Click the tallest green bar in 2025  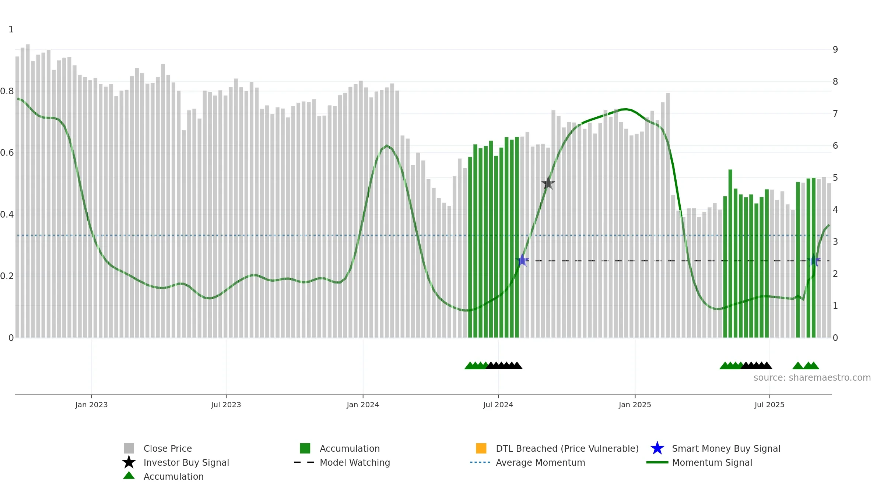730,253
